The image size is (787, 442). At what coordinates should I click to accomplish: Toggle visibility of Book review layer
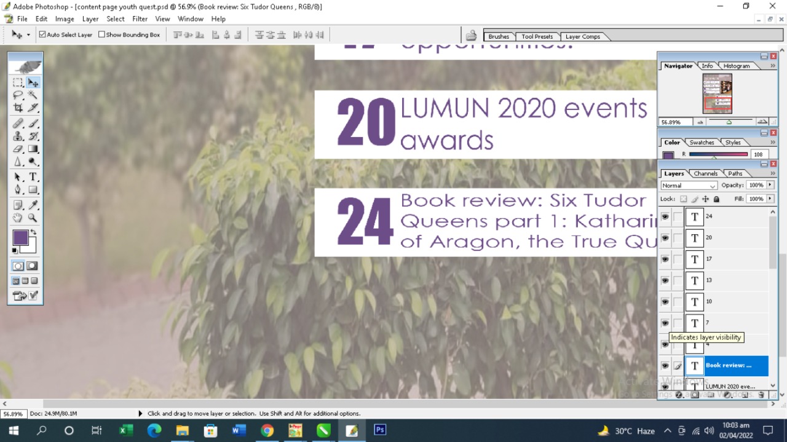click(665, 366)
